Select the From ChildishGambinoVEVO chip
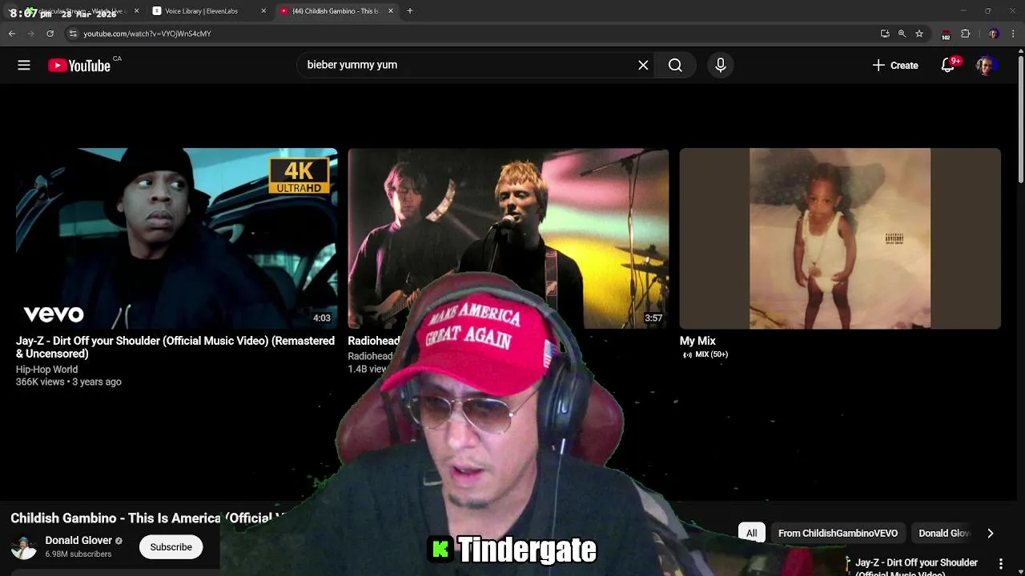Image resolution: width=1025 pixels, height=576 pixels. [838, 534]
